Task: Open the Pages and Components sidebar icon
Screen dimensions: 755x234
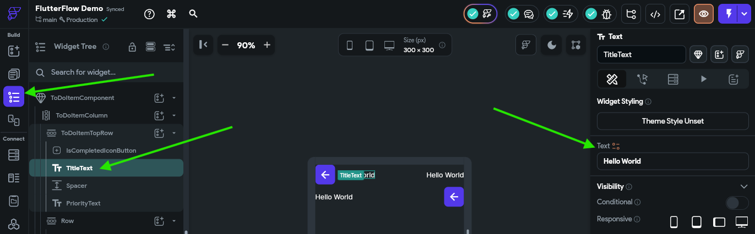Action: tap(14, 74)
